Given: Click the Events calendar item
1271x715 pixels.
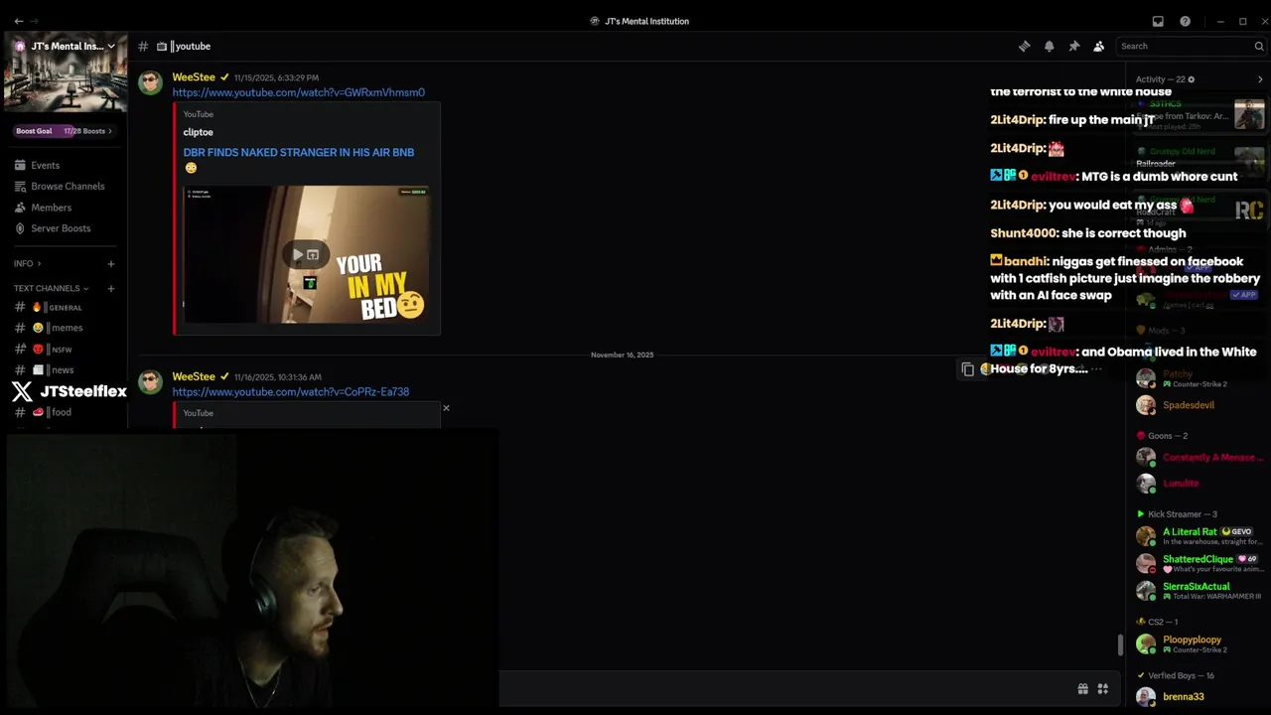Looking at the screenshot, I should (64, 165).
